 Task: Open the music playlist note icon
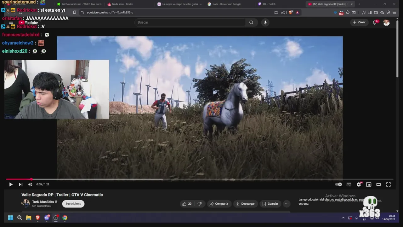tap(364, 12)
